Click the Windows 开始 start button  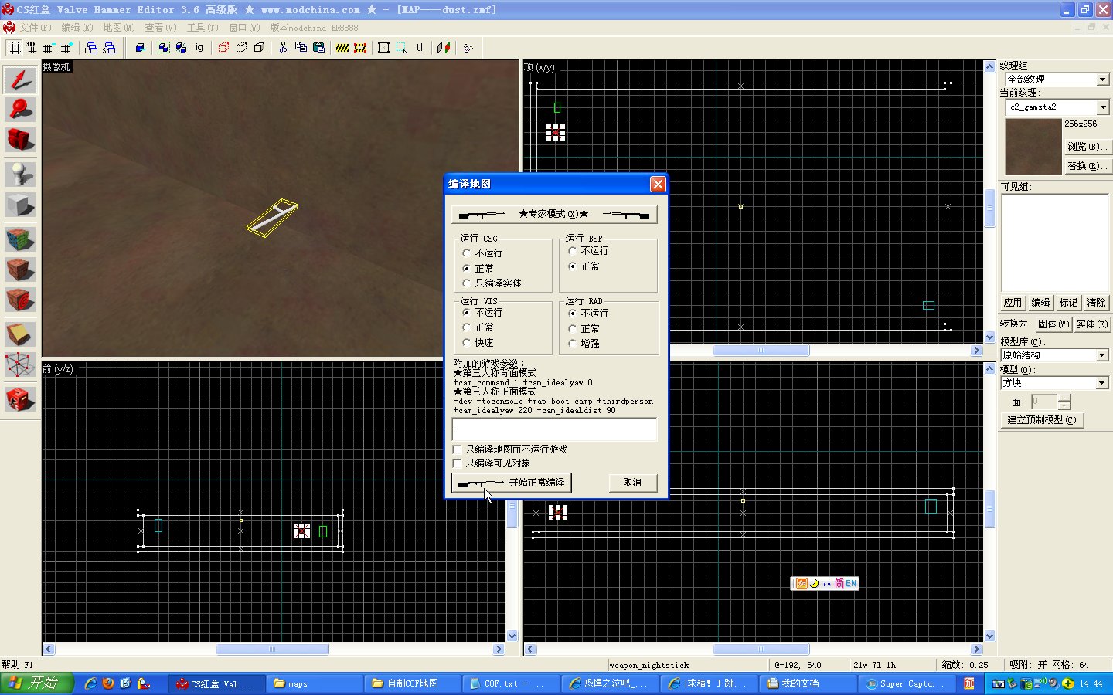click(x=36, y=683)
